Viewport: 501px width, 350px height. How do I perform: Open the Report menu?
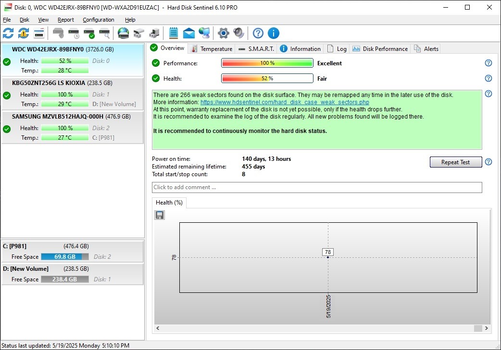click(x=66, y=20)
